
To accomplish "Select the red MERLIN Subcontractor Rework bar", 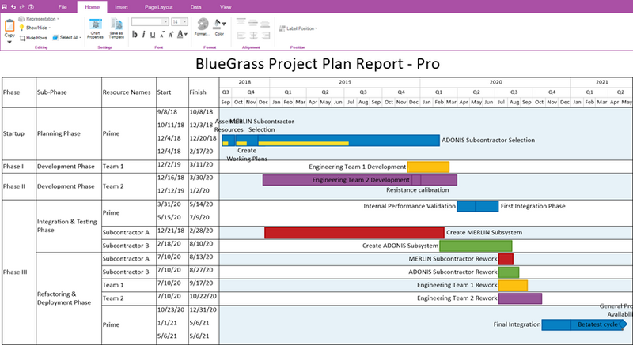I will (506, 259).
